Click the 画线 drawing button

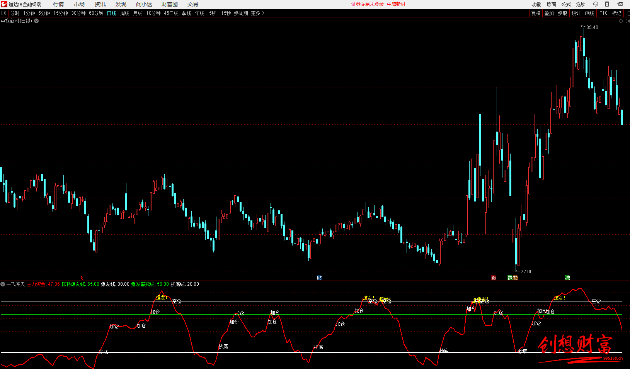point(589,13)
